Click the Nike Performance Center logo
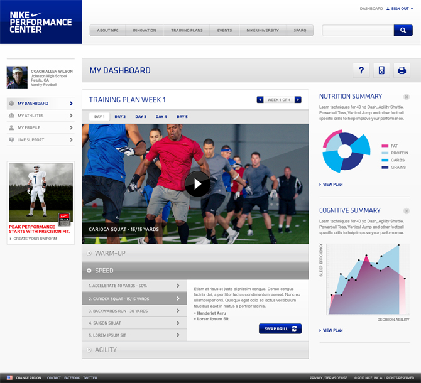Image resolution: width=421 pixels, height=383 pixels. (x=41, y=22)
